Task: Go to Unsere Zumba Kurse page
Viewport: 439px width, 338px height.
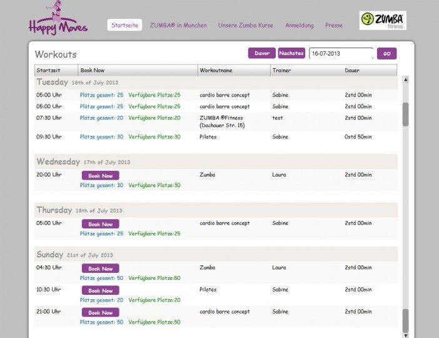Action: 246,25
